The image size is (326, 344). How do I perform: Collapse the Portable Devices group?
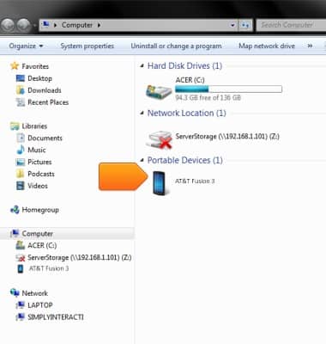tap(142, 160)
